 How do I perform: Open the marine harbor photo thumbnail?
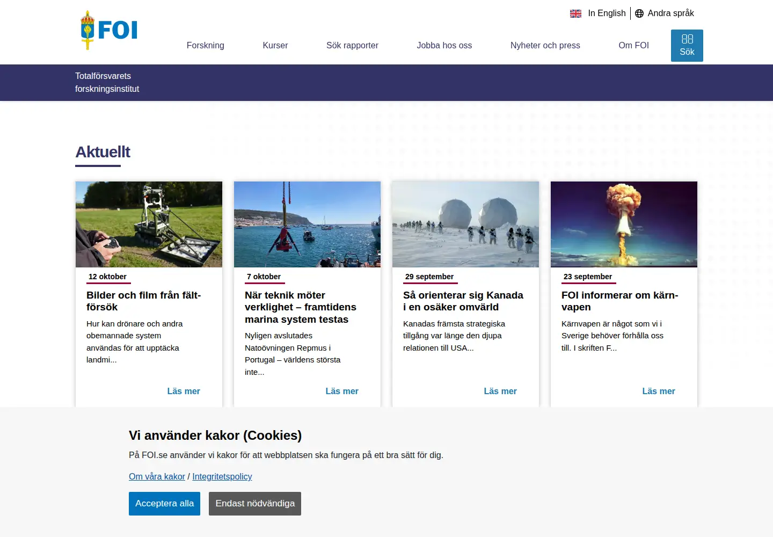(307, 224)
